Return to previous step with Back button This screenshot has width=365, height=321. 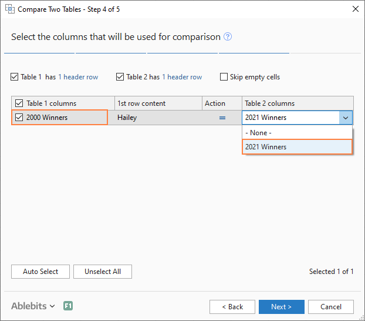point(232,307)
